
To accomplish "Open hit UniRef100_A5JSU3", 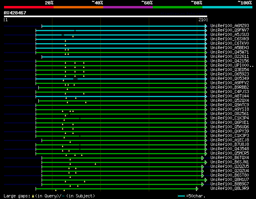I will (x=230, y=35).
